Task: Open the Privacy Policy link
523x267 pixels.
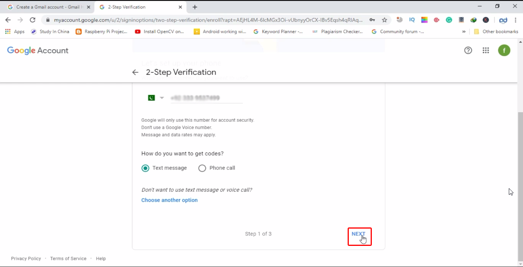Action: pos(26,259)
